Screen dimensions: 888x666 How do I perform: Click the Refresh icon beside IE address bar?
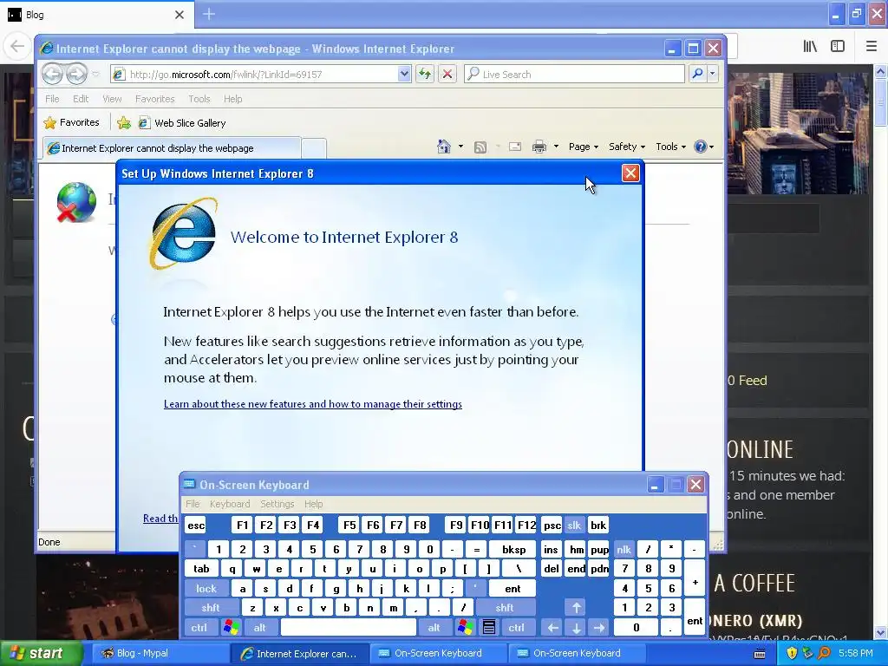coord(425,74)
